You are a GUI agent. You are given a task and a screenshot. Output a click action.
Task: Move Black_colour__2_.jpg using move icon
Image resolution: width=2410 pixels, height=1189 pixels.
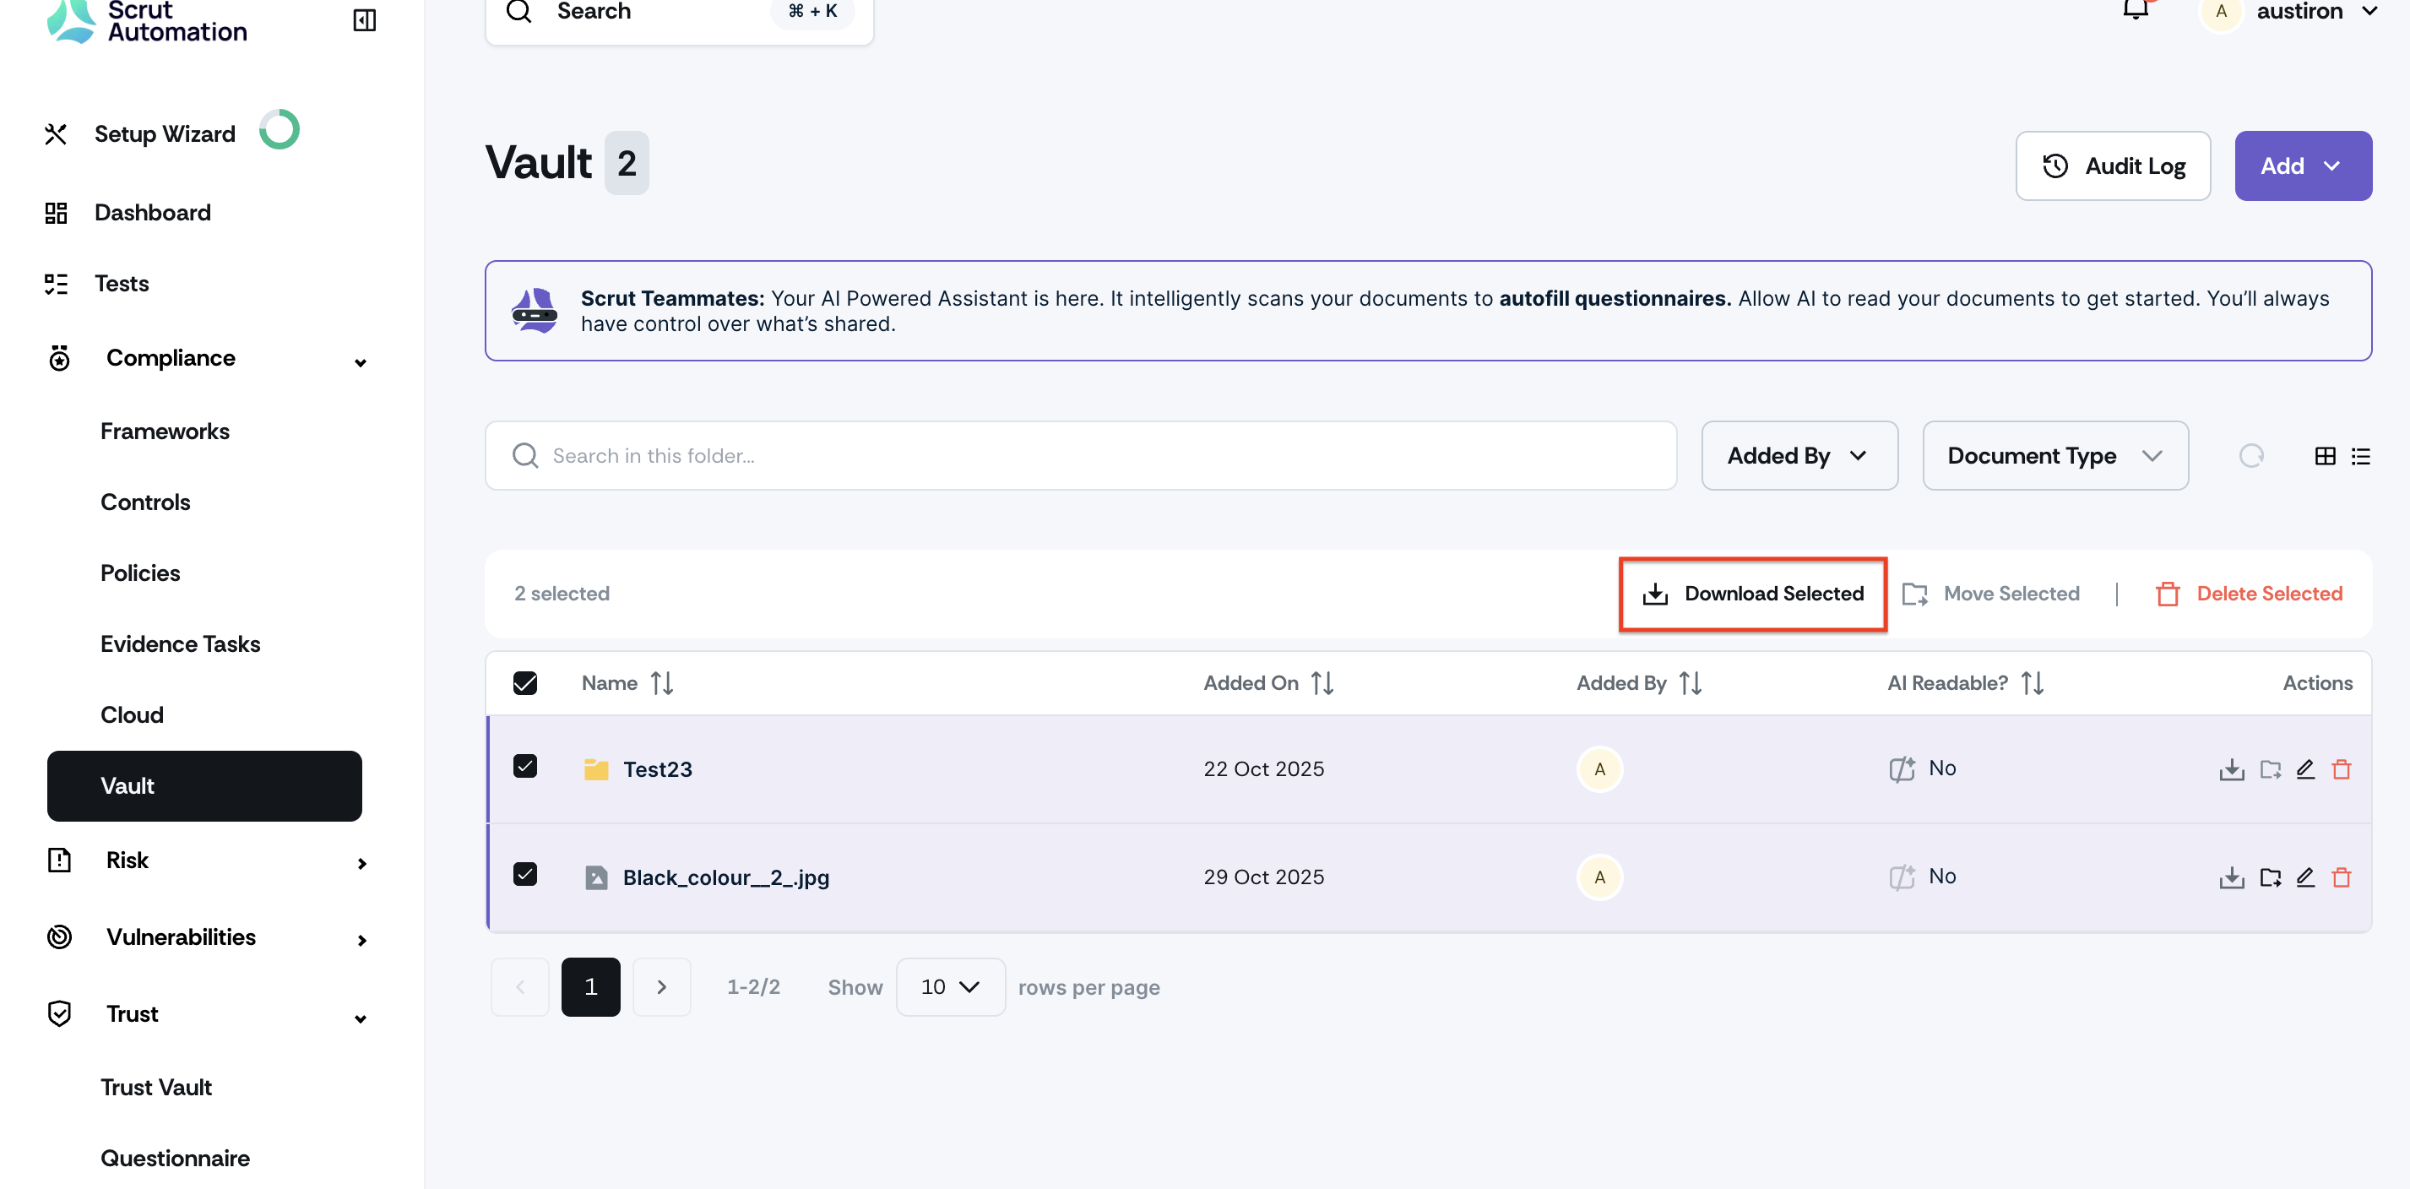click(x=2270, y=877)
